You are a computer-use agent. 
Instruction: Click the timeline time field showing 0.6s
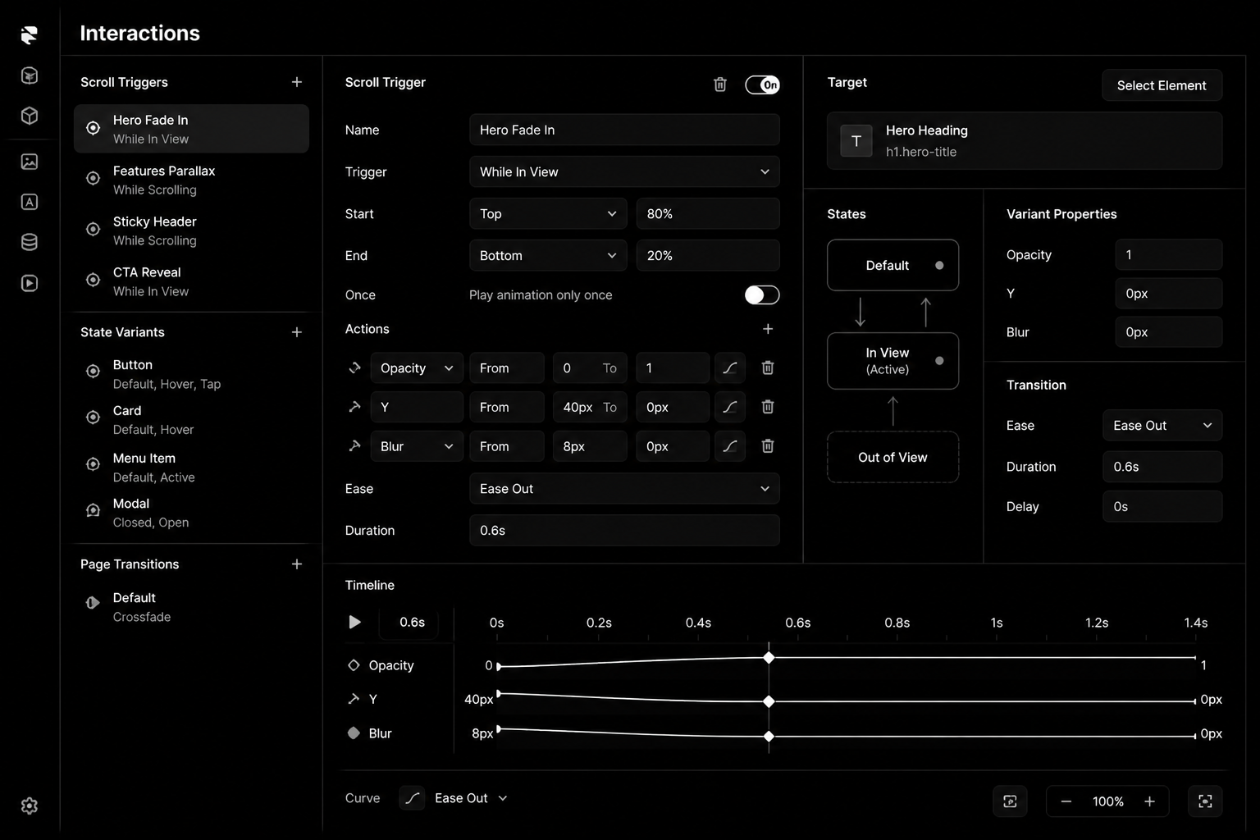pyautogui.click(x=409, y=622)
